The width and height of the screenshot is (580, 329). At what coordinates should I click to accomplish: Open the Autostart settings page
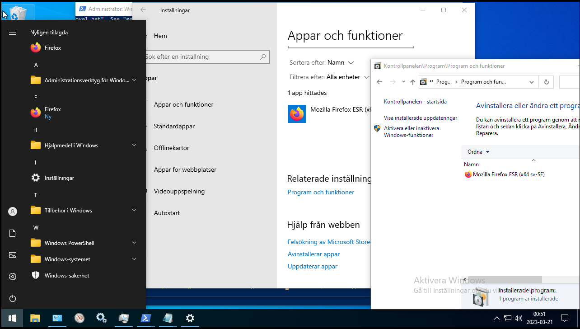(x=167, y=213)
